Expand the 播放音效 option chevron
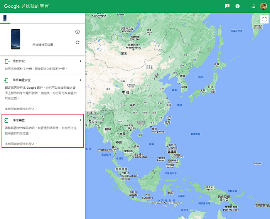This screenshot has width=270, height=219. (x=80, y=61)
